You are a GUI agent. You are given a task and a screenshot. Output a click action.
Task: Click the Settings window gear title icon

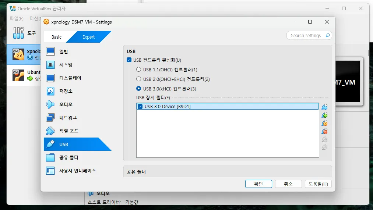click(46, 22)
